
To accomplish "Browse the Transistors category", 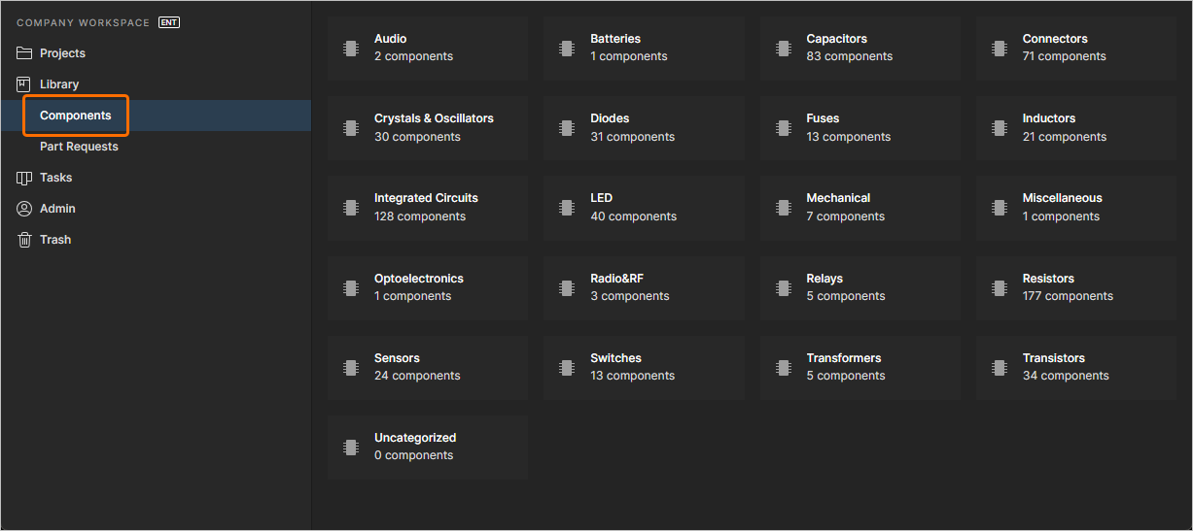I will point(1075,367).
